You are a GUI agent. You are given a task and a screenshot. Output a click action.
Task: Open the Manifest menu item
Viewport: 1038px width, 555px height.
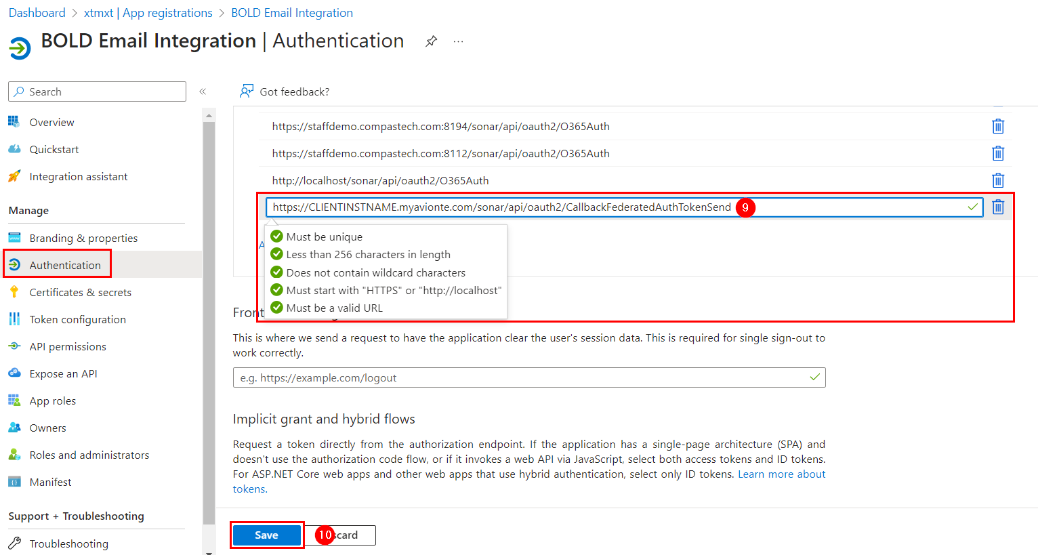point(50,482)
